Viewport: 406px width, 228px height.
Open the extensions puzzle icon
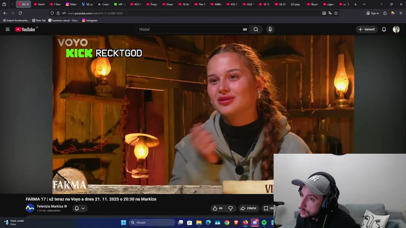coord(385,13)
